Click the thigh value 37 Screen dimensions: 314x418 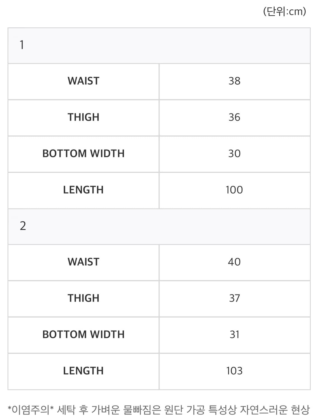tap(234, 298)
